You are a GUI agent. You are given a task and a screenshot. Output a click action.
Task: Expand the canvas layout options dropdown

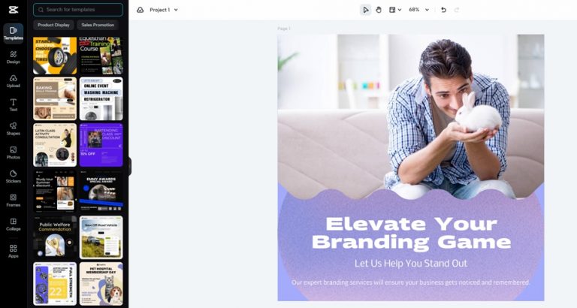pyautogui.click(x=395, y=10)
